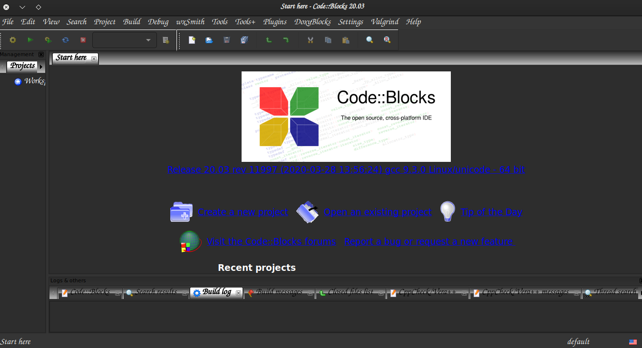Switch to the CppCheck/Vera++ messages tab
This screenshot has width=642, height=348.
[x=525, y=292]
